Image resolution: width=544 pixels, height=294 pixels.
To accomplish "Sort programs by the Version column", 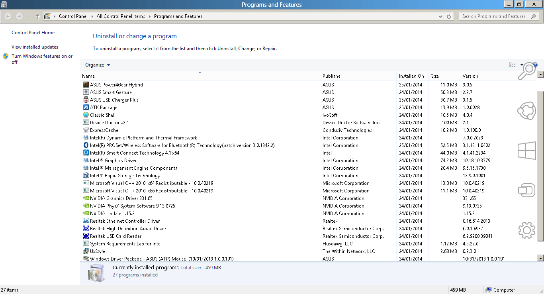I will pos(485,76).
